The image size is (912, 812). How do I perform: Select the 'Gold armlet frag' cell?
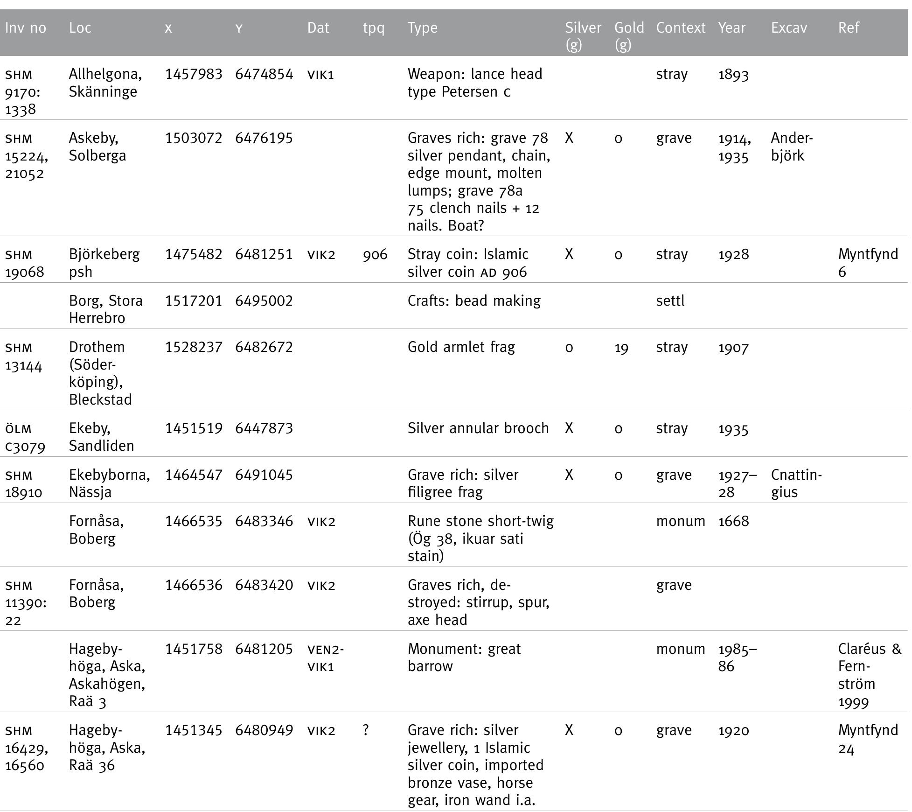[461, 347]
